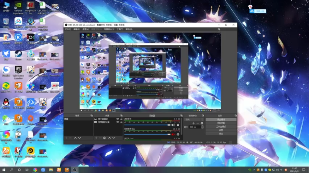Image resolution: width=309 pixels, height=173 pixels.
Task: Open the View menu in OBS
Action: click(x=85, y=29)
